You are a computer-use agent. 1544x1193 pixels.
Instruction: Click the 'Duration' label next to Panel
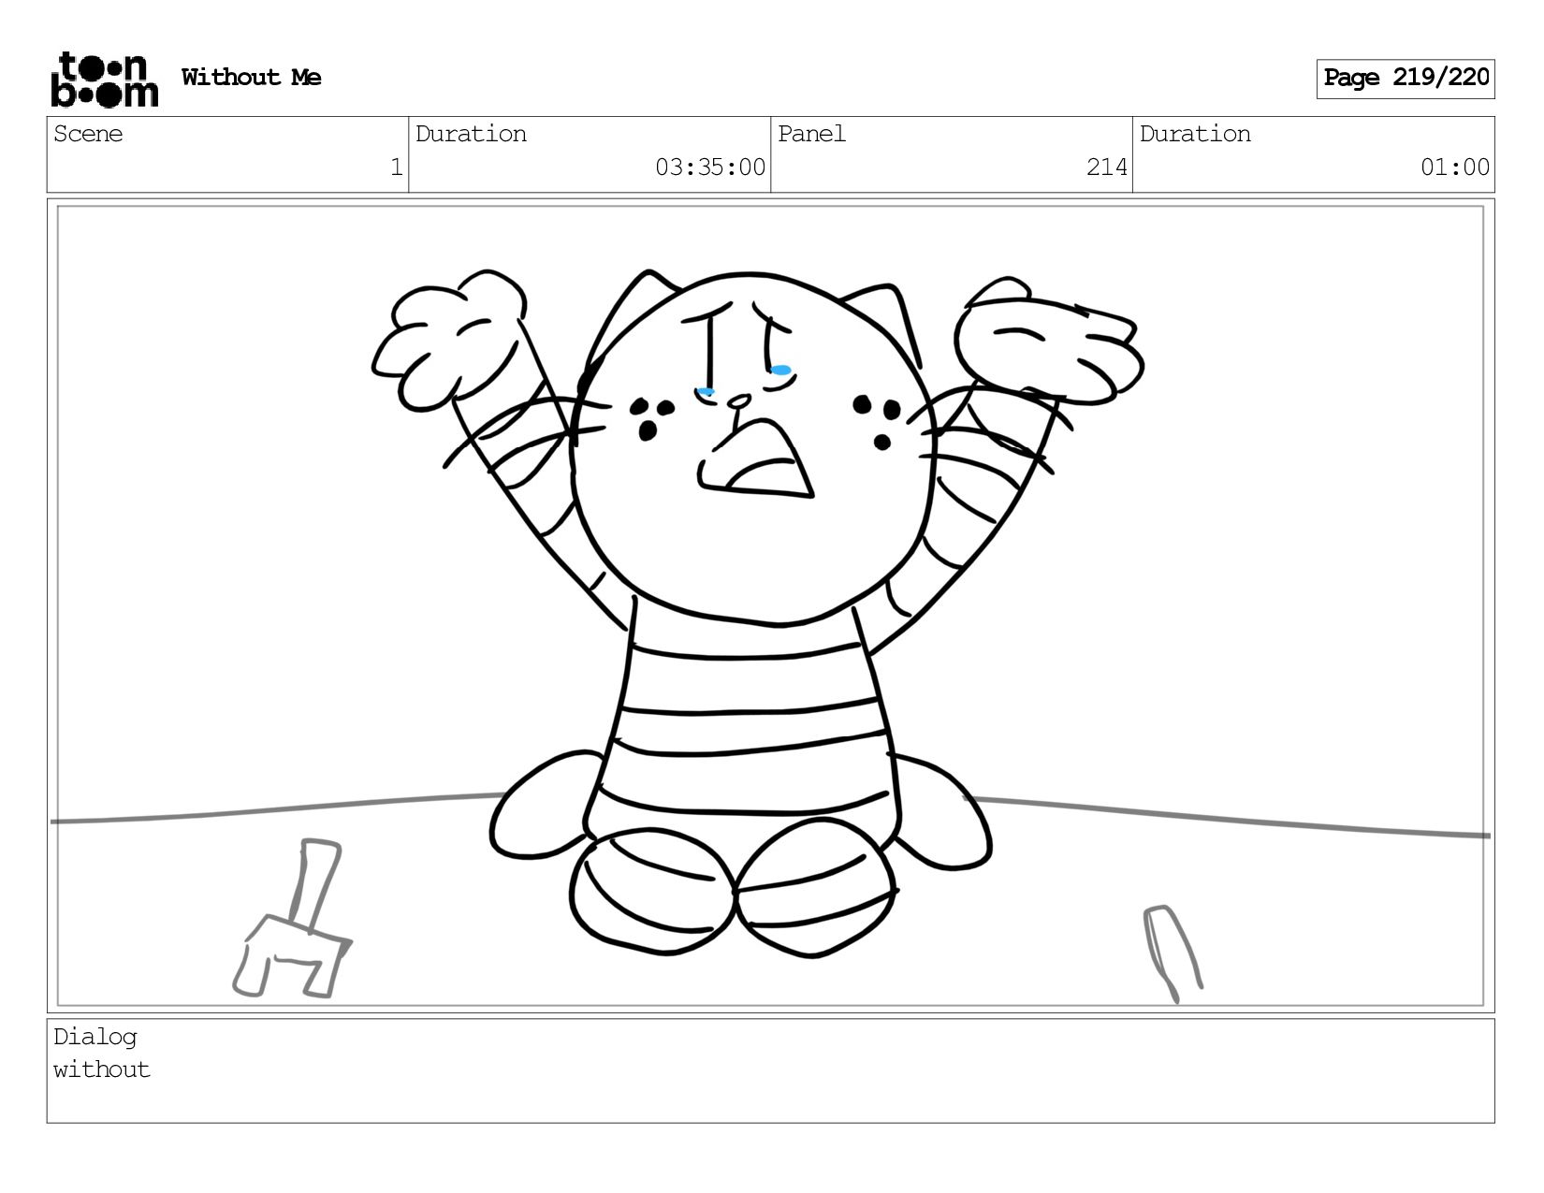point(1195,134)
